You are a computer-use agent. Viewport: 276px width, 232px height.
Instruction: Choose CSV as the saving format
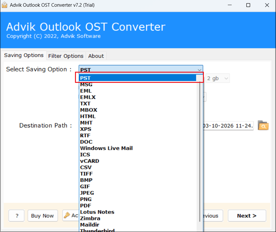point(138,167)
